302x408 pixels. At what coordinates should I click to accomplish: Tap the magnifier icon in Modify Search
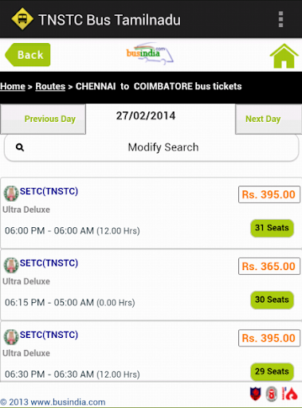pos(20,147)
